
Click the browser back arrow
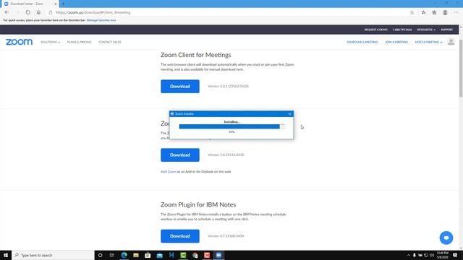coord(7,12)
